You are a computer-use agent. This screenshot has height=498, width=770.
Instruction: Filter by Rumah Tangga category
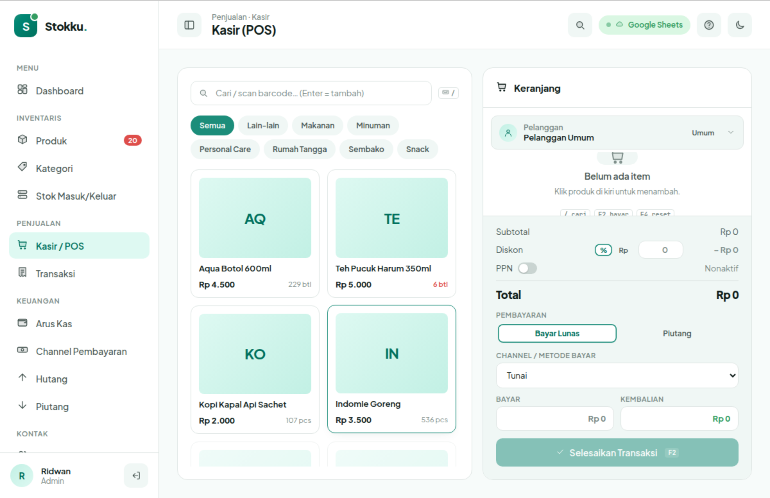point(299,149)
